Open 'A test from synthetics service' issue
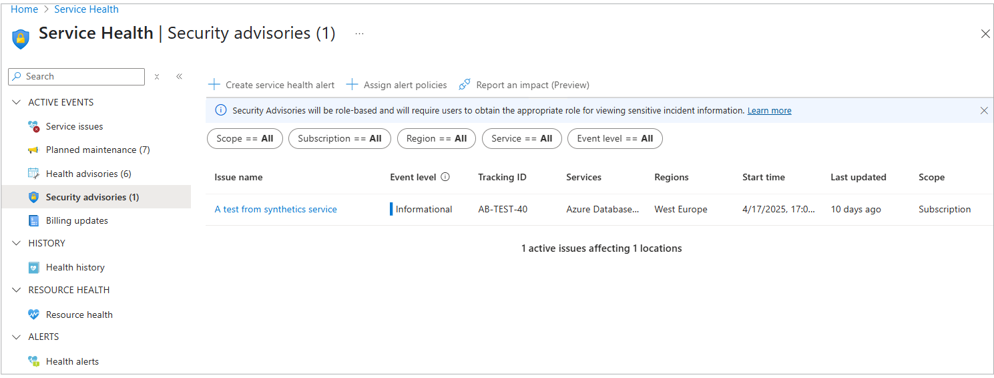The height and width of the screenshot is (378, 994). click(x=276, y=209)
